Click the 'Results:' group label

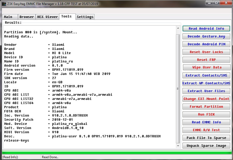pyautogui.click(x=13, y=23)
